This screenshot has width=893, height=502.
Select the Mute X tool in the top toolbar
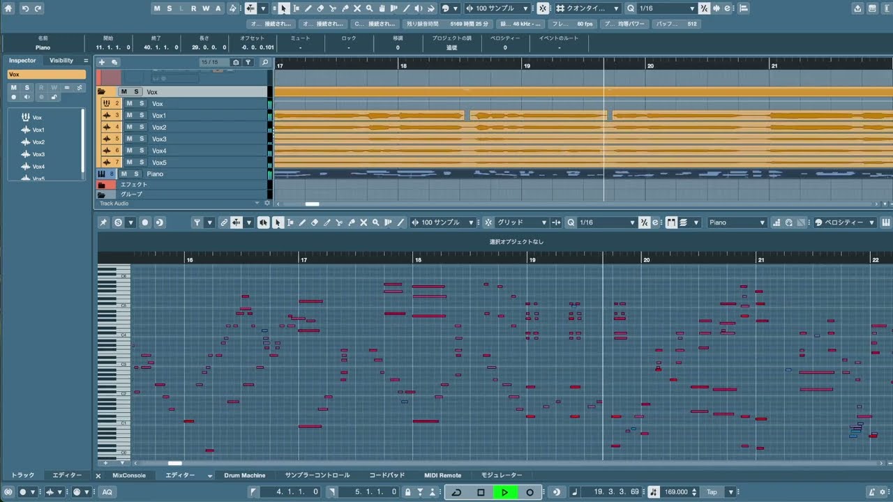pos(357,8)
